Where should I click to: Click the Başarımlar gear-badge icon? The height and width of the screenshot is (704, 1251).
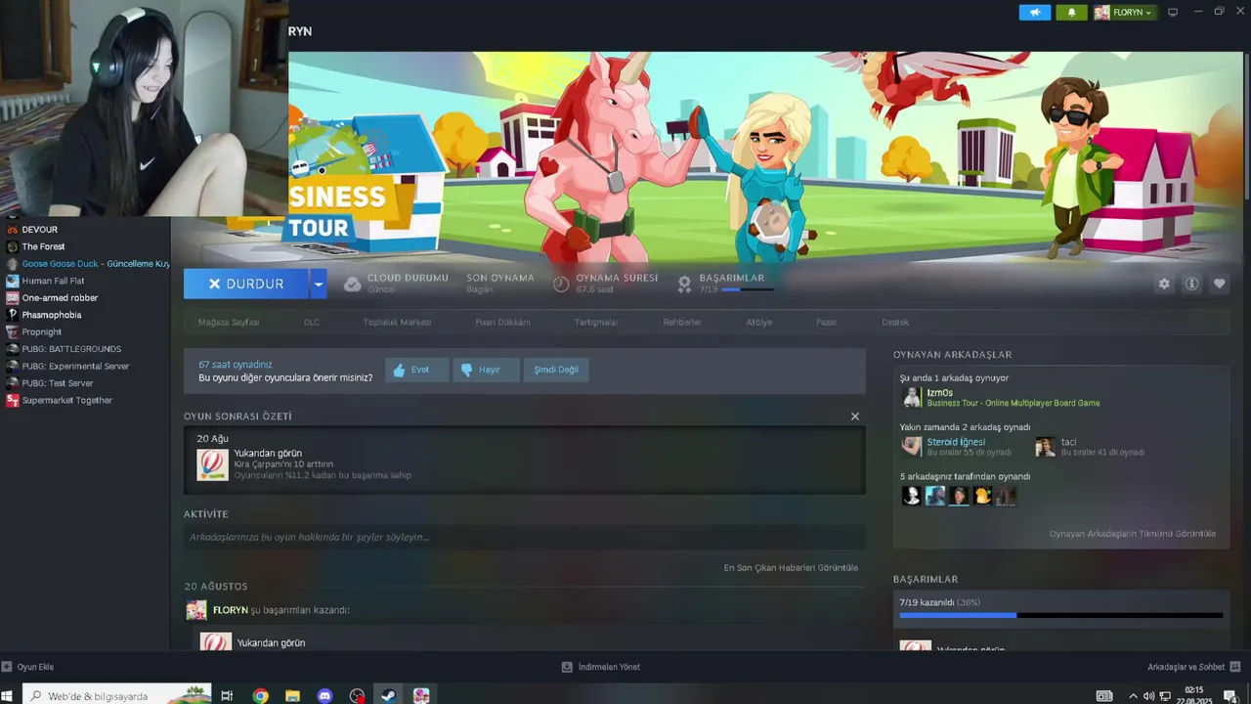[684, 284]
